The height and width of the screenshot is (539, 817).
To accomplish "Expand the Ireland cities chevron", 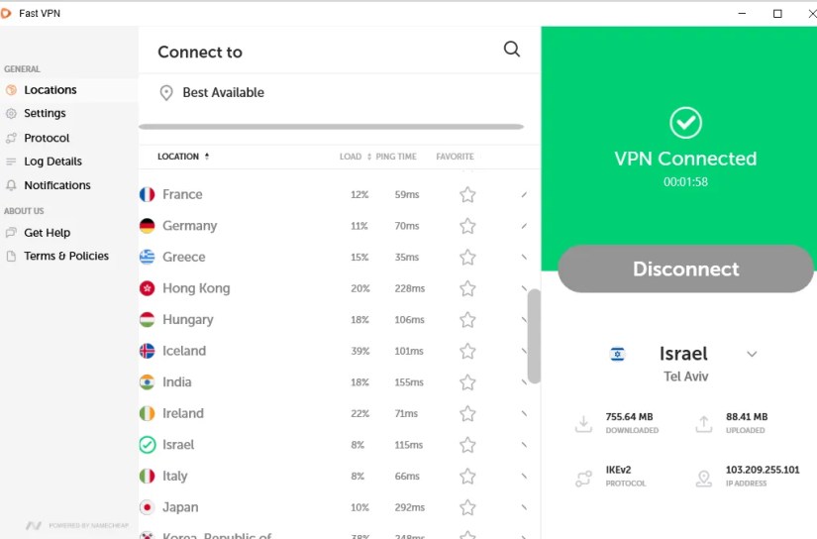I will coord(524,413).
